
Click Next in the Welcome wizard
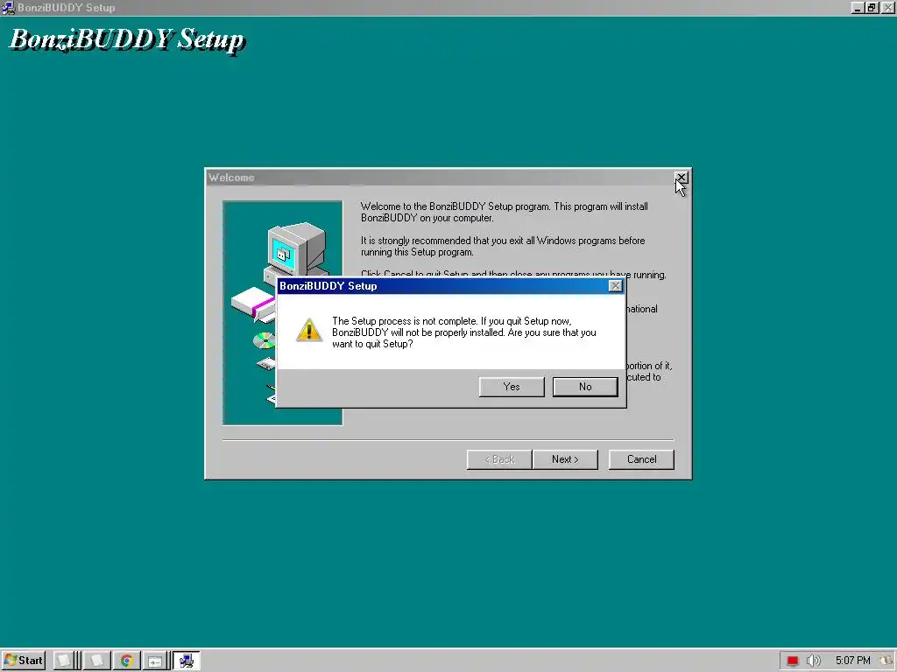pos(565,459)
